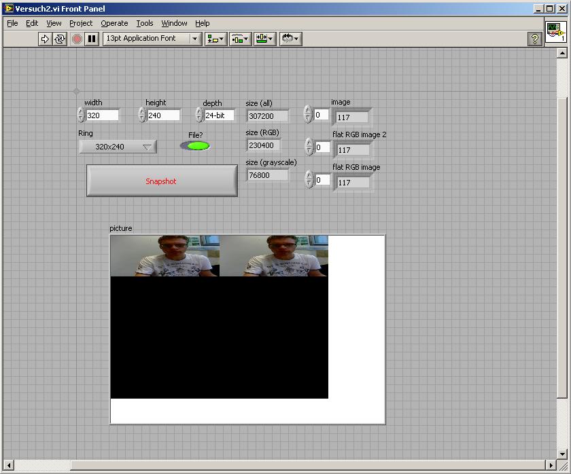Click the Run Continuously icon
Viewport: 571px width, 474px height.
click(60, 39)
